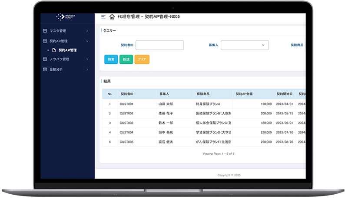Open the 募集人 dropdown
Image resolution: width=345 pixels, height=199 pixels.
[x=245, y=45]
